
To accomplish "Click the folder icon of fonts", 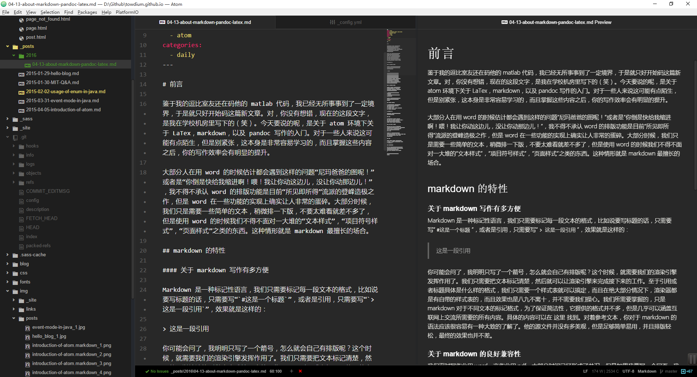I will (15, 282).
